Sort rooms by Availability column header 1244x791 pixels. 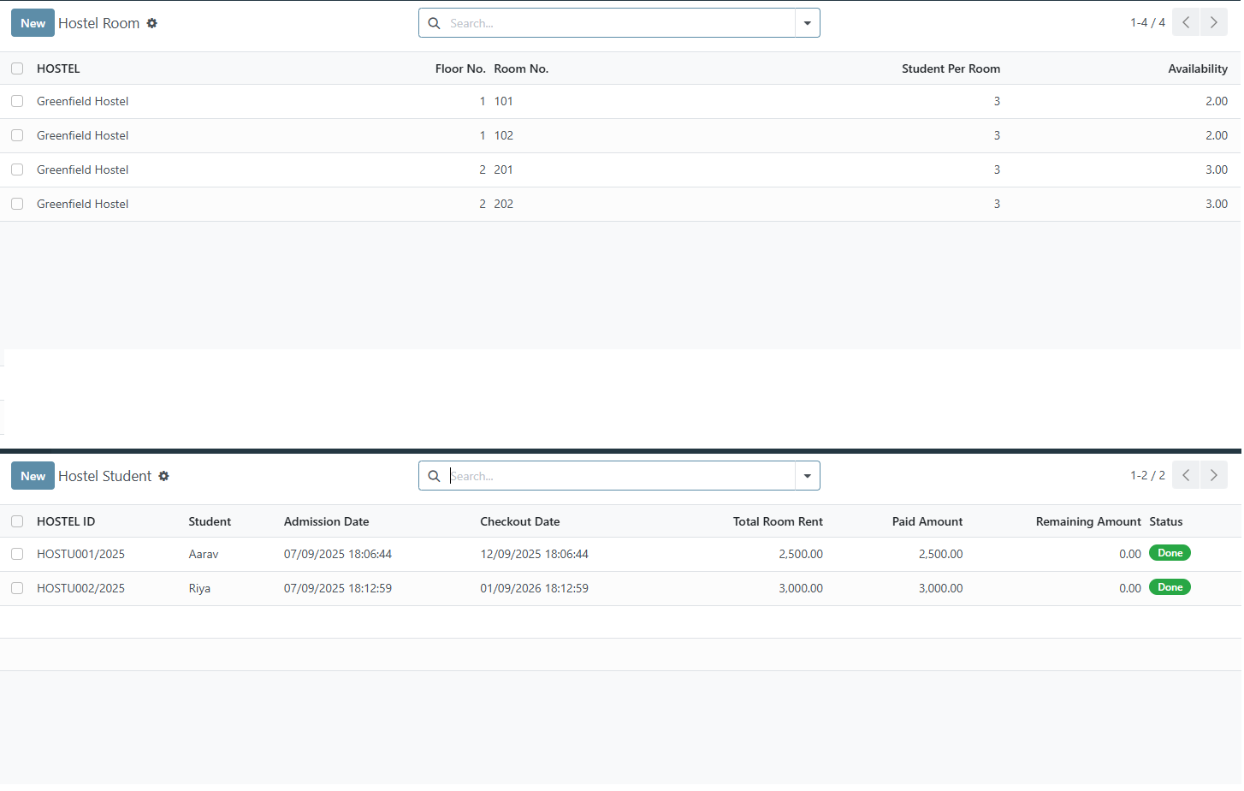click(1197, 68)
